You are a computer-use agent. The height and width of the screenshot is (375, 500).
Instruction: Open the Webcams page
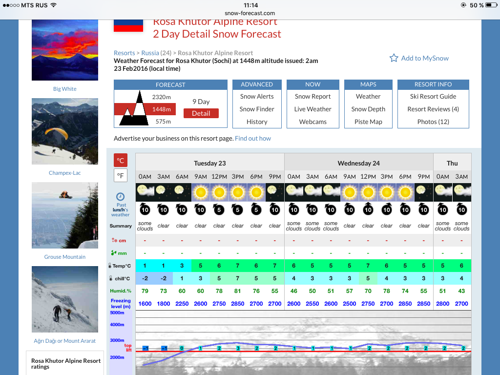[312, 122]
